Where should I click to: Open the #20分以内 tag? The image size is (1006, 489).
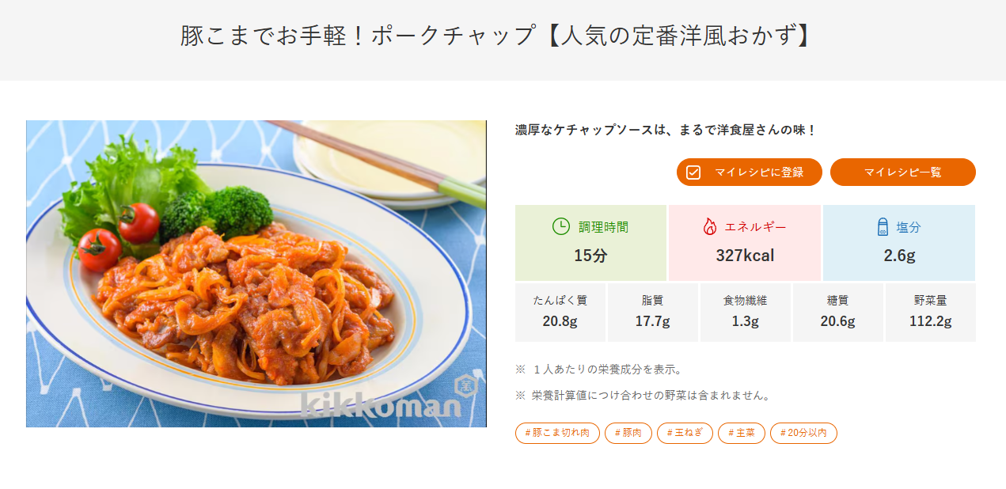[x=803, y=433]
